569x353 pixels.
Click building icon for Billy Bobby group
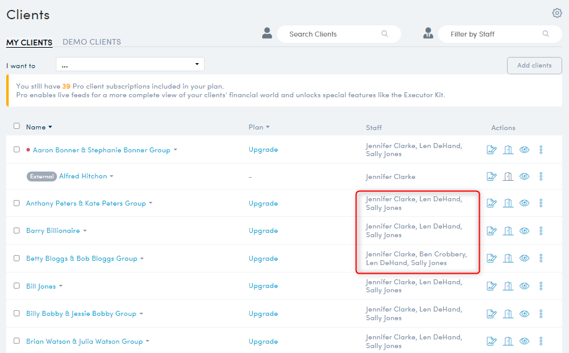(x=508, y=313)
